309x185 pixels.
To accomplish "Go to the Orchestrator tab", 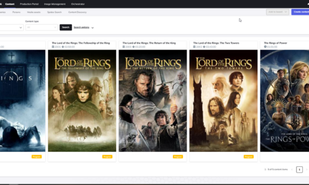I will pos(78,4).
